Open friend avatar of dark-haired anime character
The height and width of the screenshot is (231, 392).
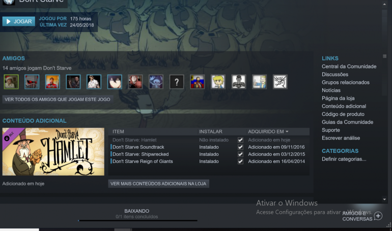[x=115, y=82]
